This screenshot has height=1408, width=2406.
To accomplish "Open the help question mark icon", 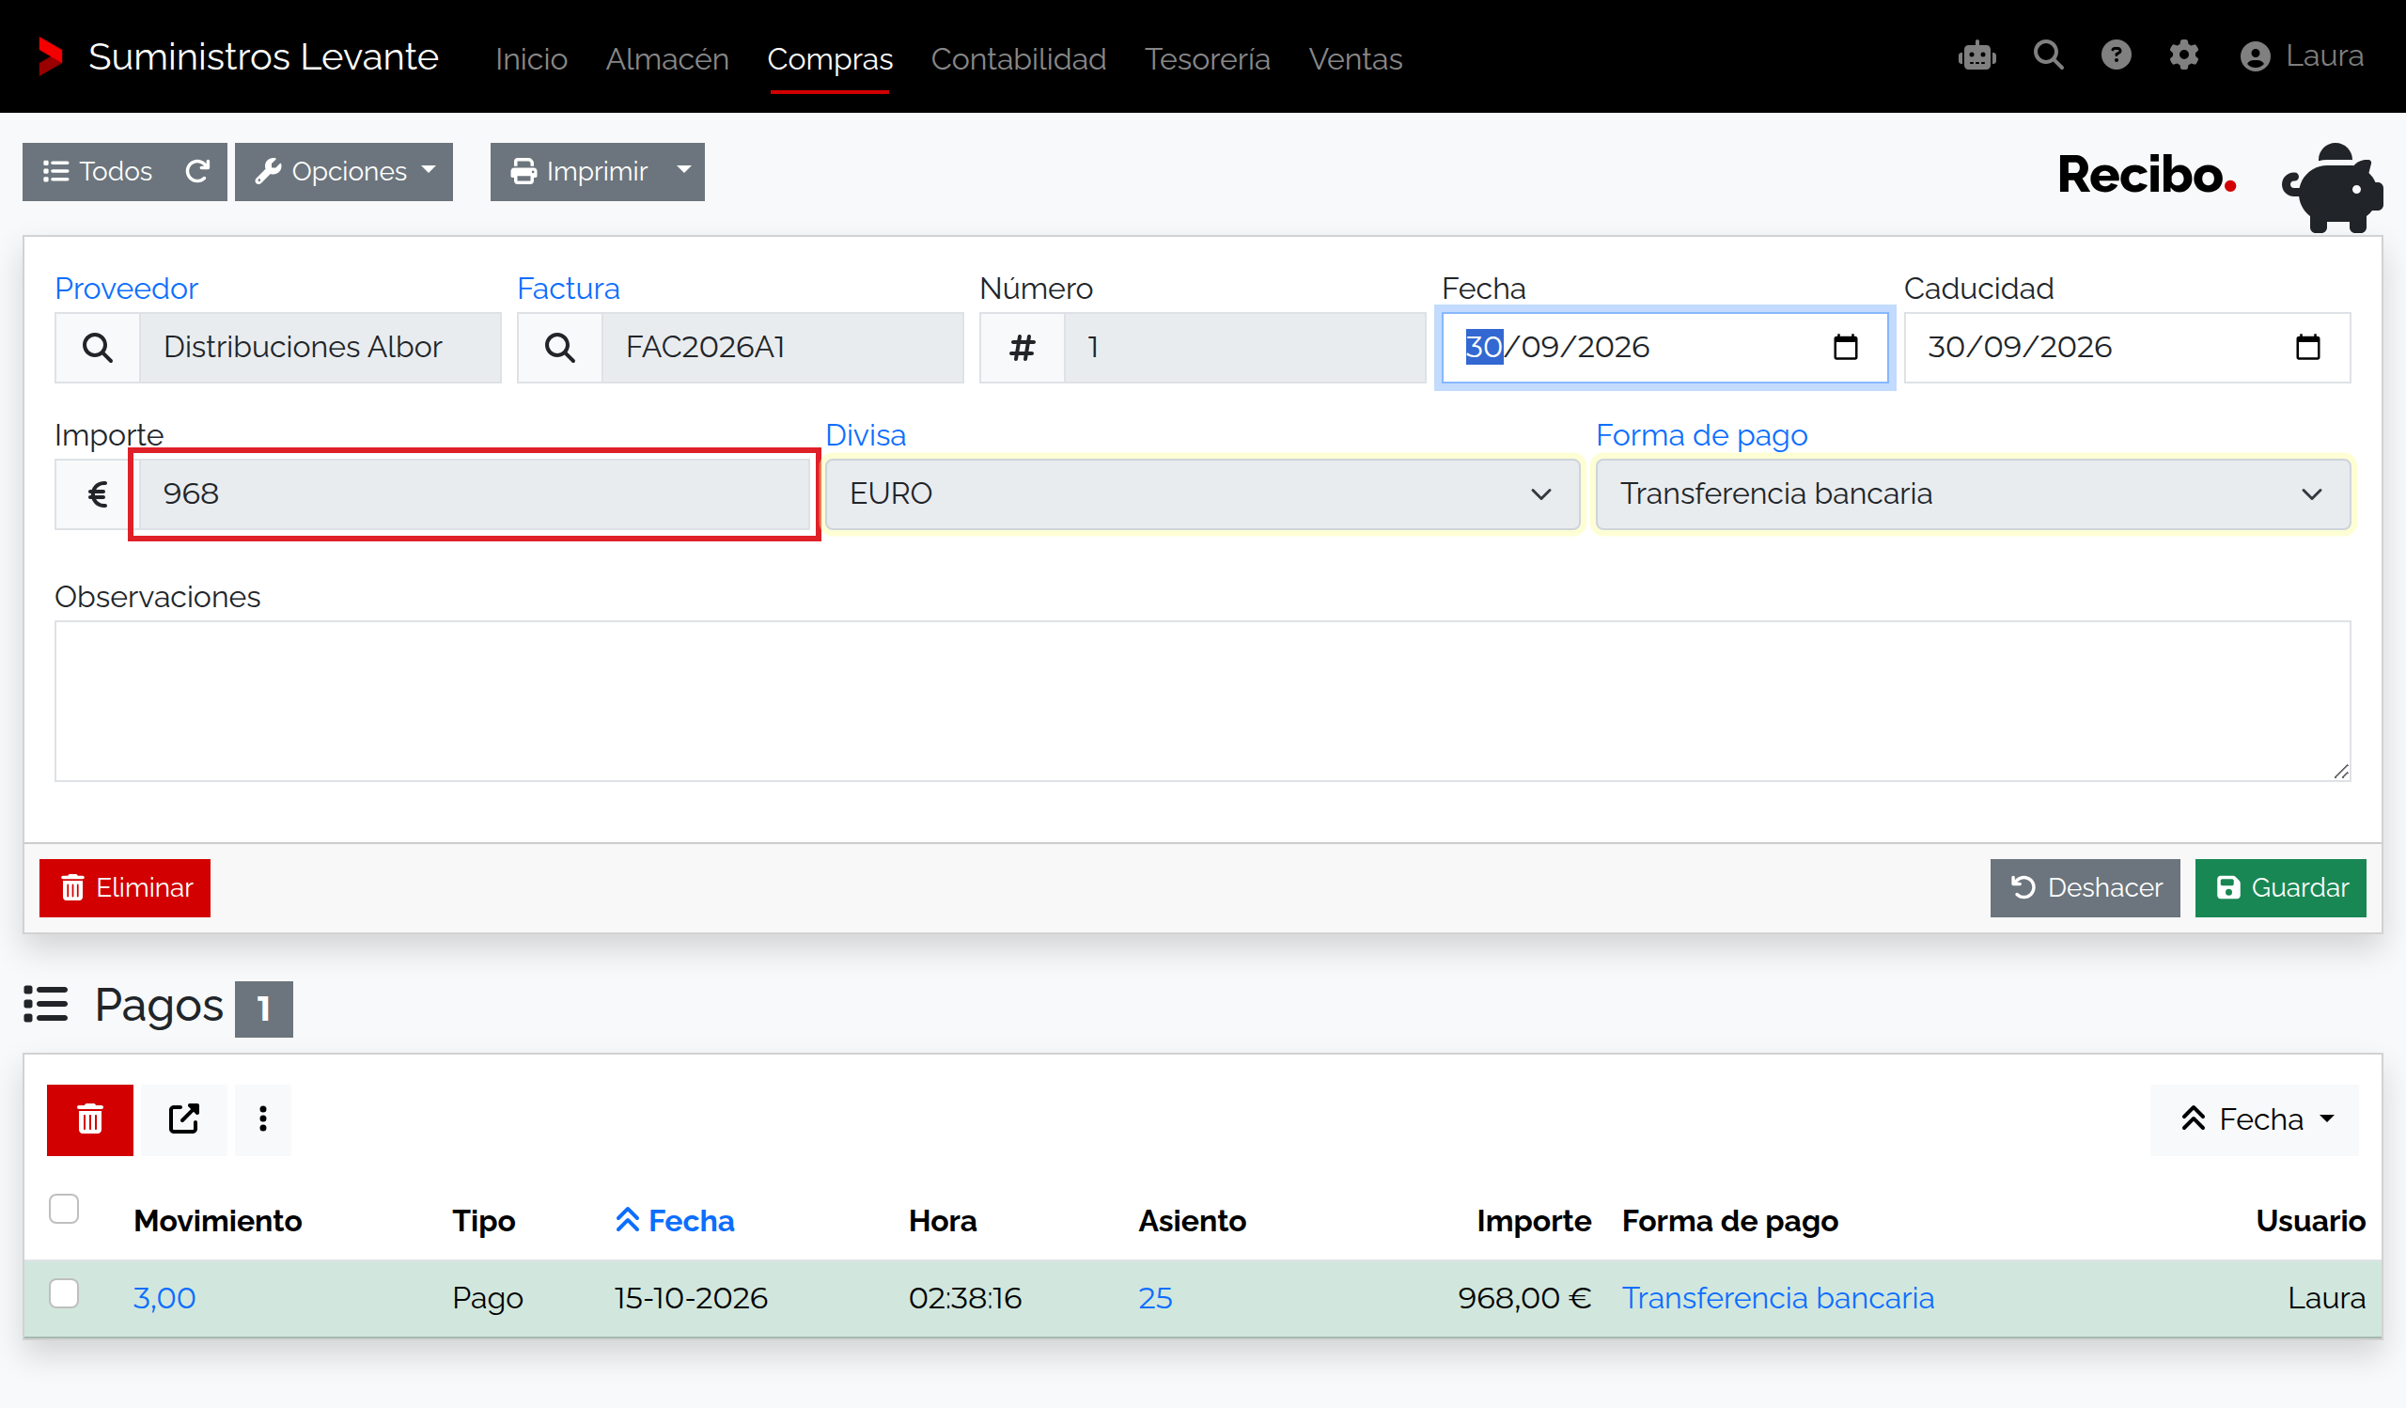I will point(2116,55).
